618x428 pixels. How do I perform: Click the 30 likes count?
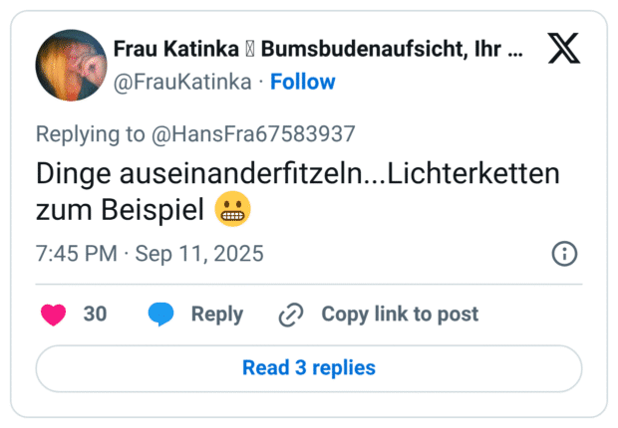[95, 315]
